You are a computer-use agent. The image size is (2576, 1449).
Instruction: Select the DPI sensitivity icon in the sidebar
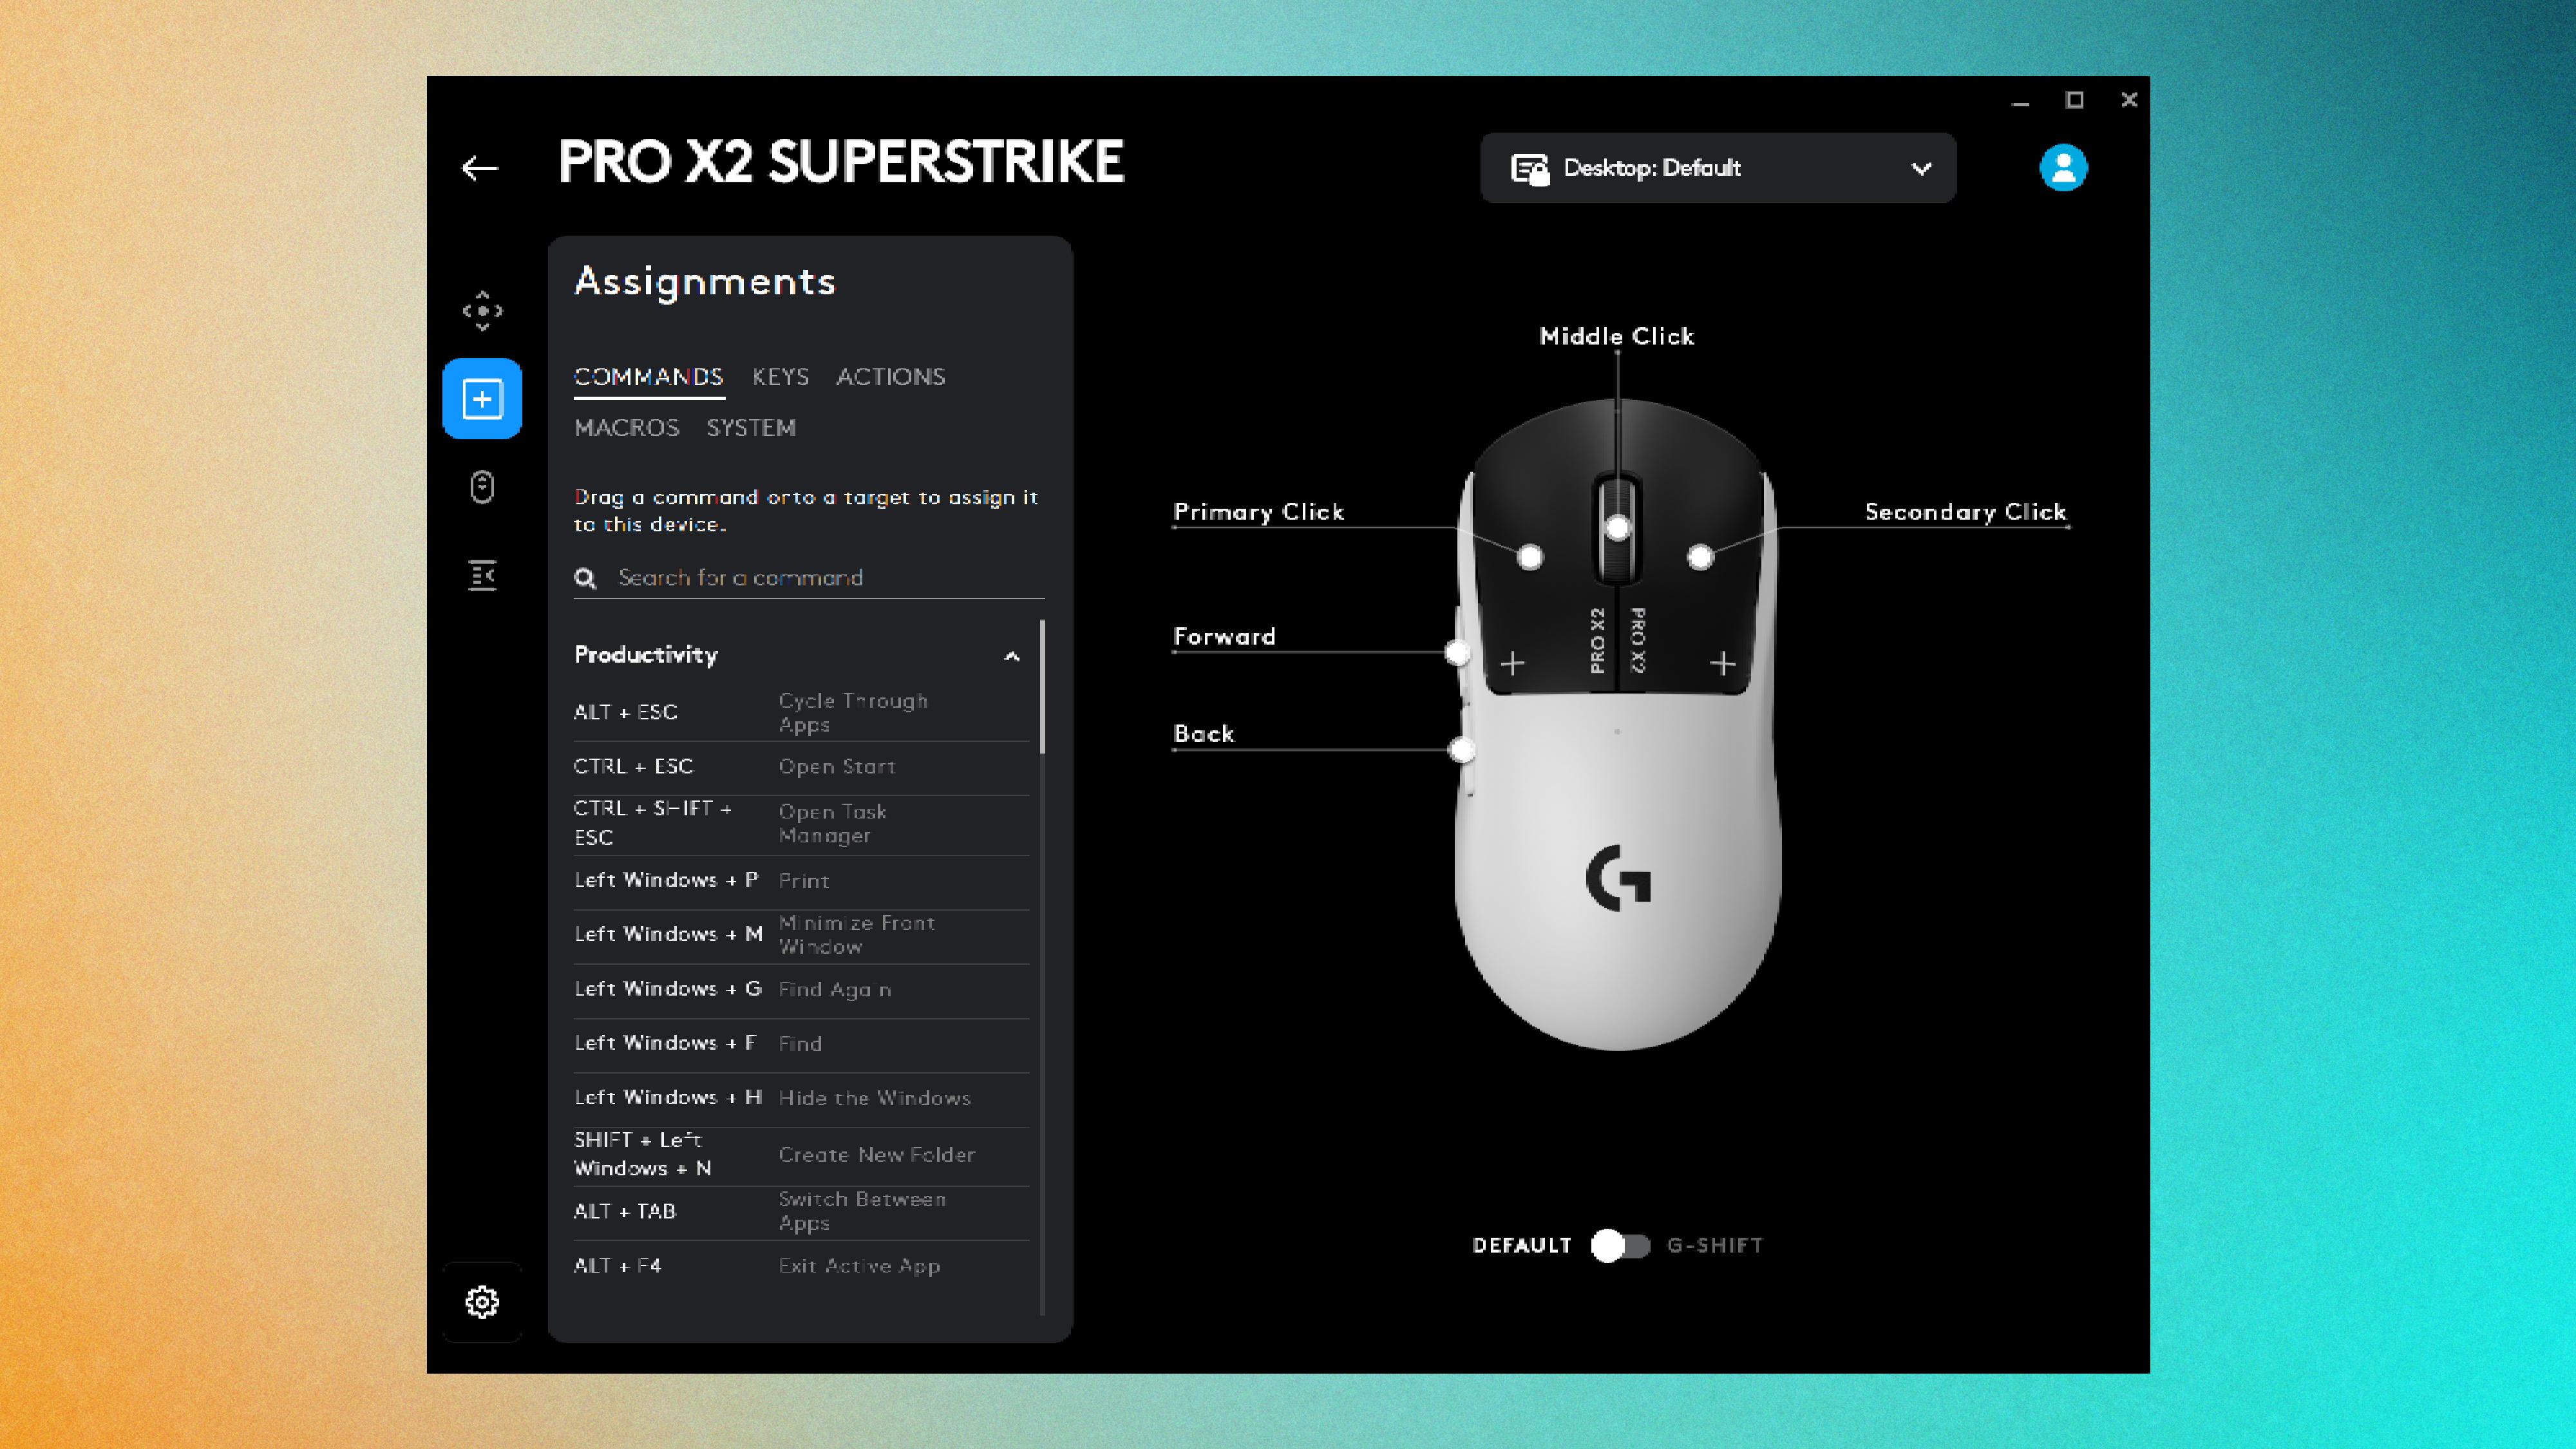pos(483,310)
